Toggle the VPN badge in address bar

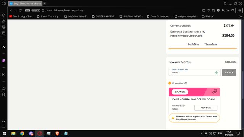coord(27,10)
